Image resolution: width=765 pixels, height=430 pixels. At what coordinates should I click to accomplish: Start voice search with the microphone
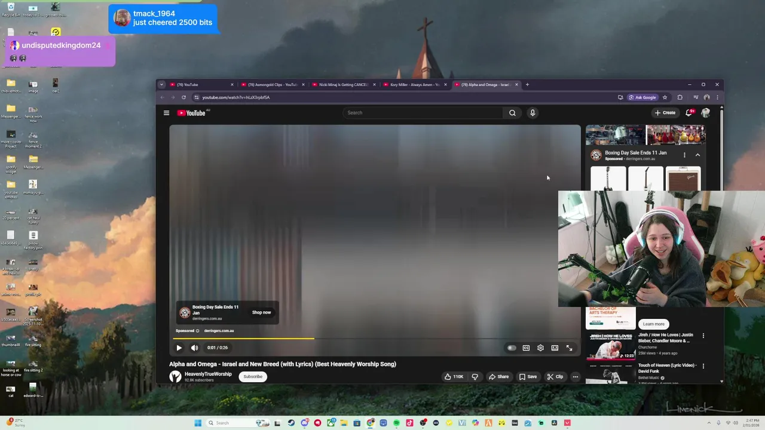click(x=533, y=113)
